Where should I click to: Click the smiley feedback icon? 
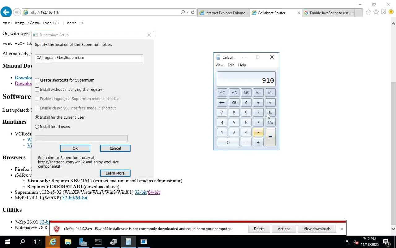click(x=391, y=12)
